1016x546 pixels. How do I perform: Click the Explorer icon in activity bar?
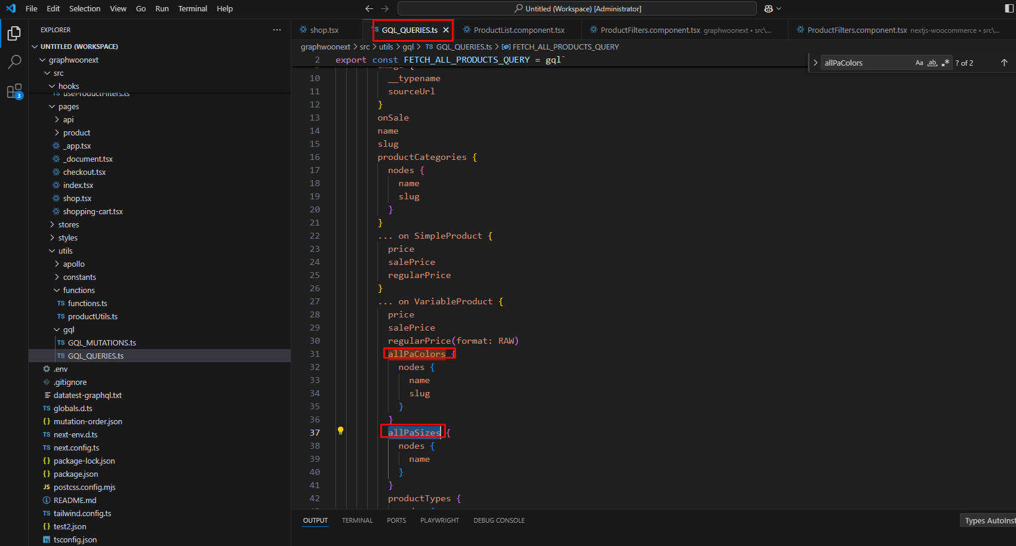point(14,33)
